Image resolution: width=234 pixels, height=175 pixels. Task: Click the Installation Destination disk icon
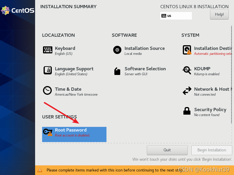coord(187,50)
